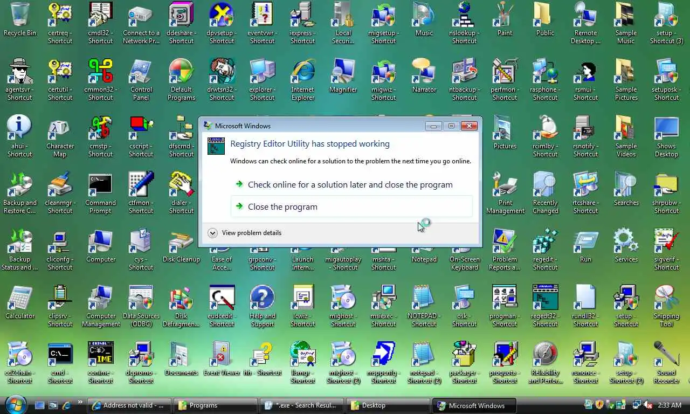Switch to *.exe Search Results taskbar window

point(302,405)
